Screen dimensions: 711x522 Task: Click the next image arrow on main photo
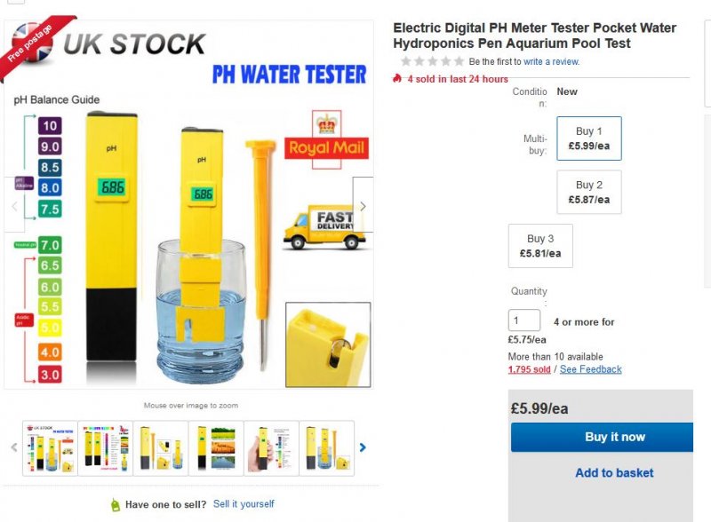click(363, 206)
